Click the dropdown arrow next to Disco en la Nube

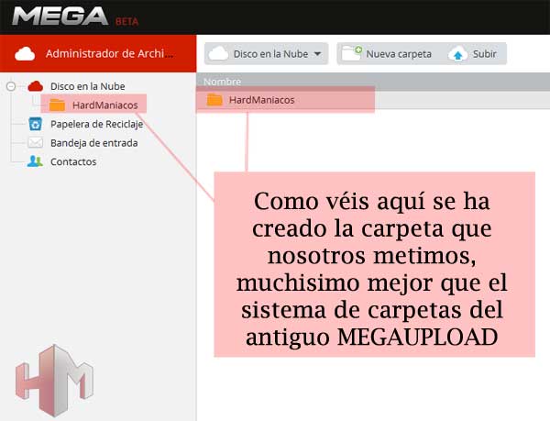tap(317, 54)
